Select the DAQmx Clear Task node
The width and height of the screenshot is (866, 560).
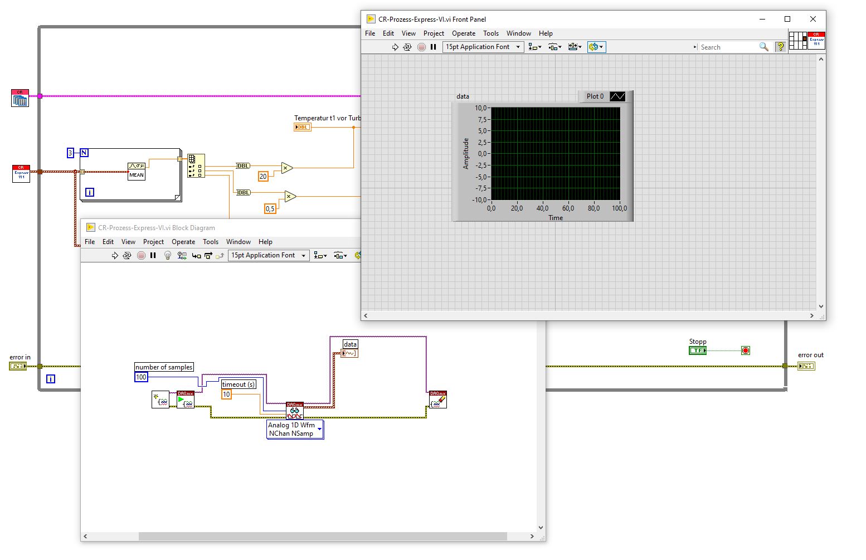tap(438, 400)
